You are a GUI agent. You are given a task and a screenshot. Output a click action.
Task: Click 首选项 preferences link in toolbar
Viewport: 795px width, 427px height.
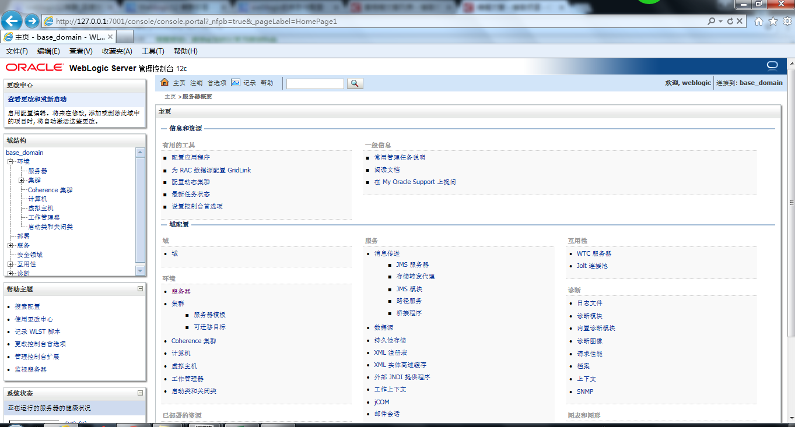click(217, 83)
